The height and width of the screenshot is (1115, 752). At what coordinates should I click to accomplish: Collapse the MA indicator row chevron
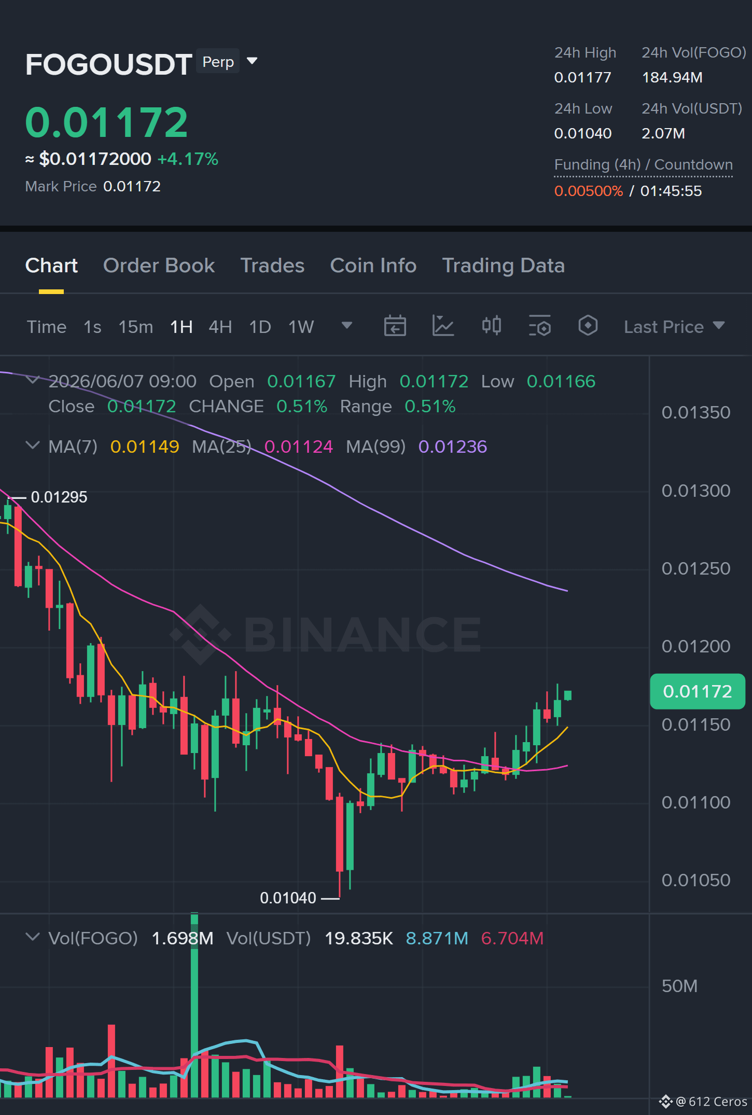33,445
